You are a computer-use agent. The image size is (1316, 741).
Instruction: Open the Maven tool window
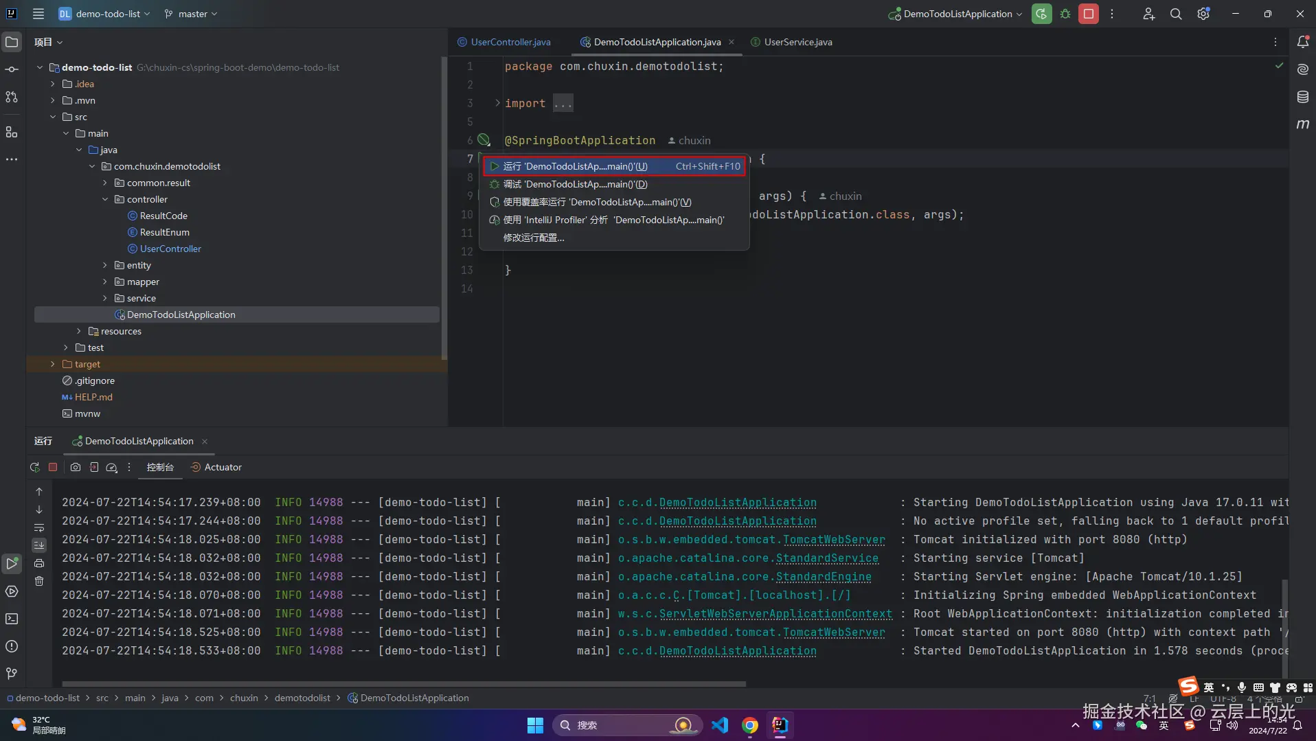coord(1302,124)
